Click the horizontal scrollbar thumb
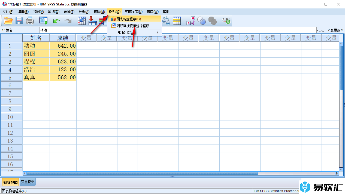Viewport: 345px width, 194px height. [142, 173]
